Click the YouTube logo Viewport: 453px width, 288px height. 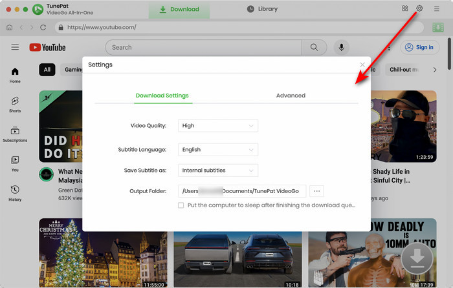point(47,47)
